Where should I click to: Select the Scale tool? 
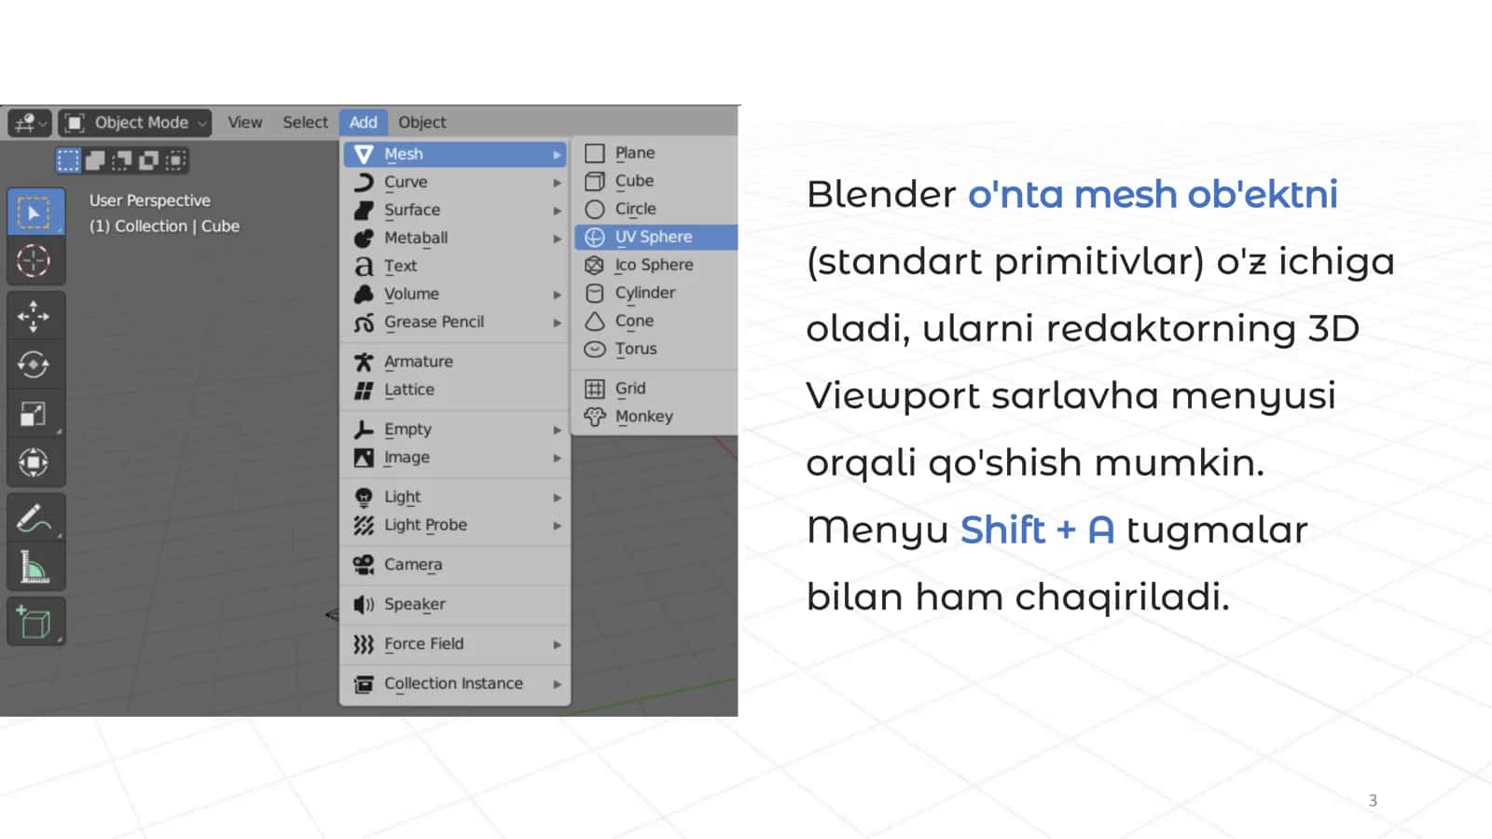[x=35, y=413]
